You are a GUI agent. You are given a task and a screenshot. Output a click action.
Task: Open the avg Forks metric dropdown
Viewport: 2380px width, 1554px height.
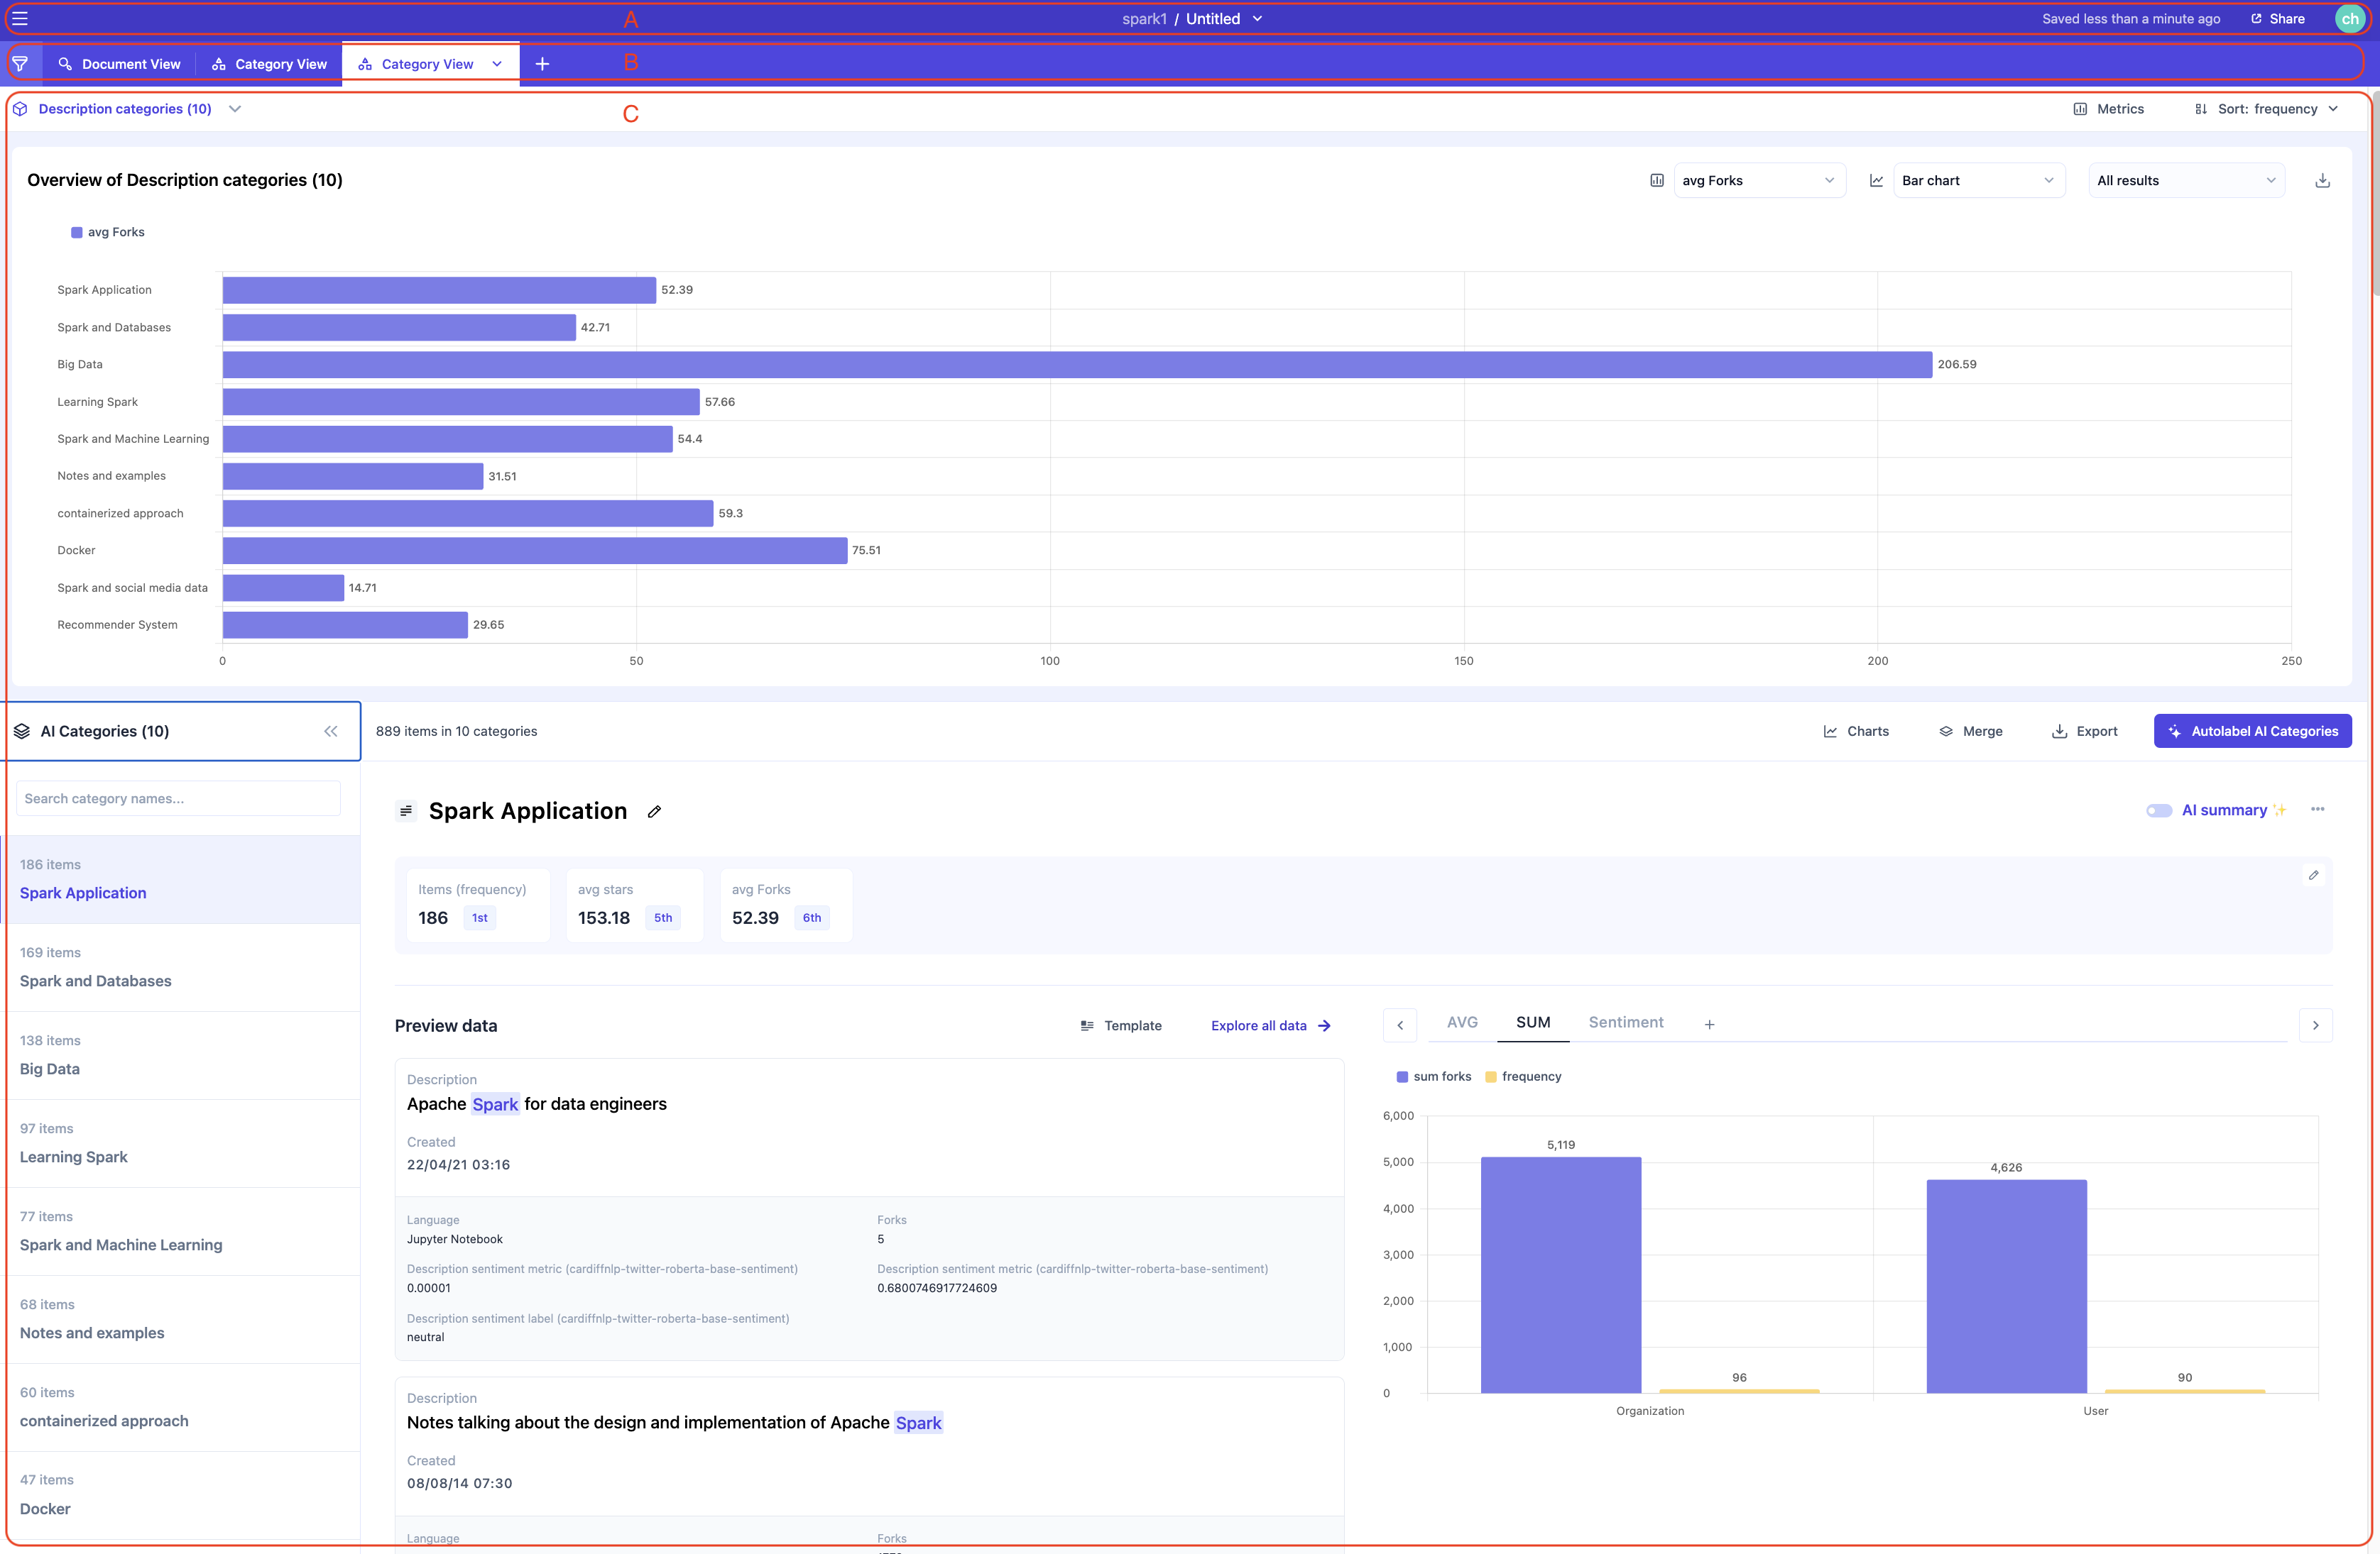[x=1758, y=181]
